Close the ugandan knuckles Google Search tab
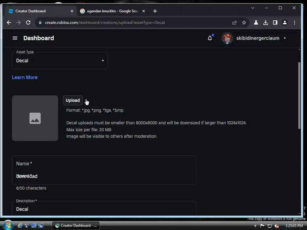Screen dimensions: 307x230 (x=144, y=11)
